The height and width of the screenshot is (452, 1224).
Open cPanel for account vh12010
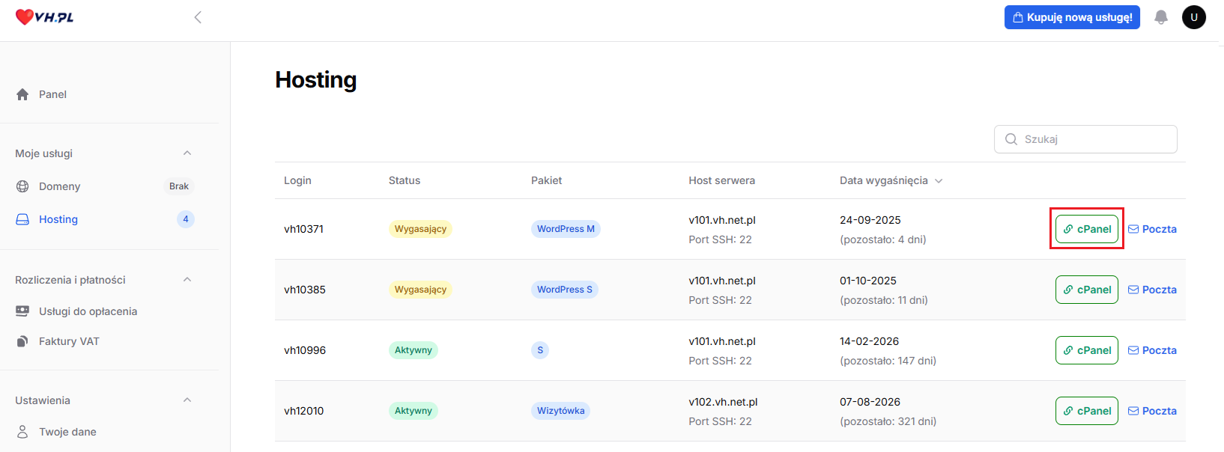(x=1086, y=411)
